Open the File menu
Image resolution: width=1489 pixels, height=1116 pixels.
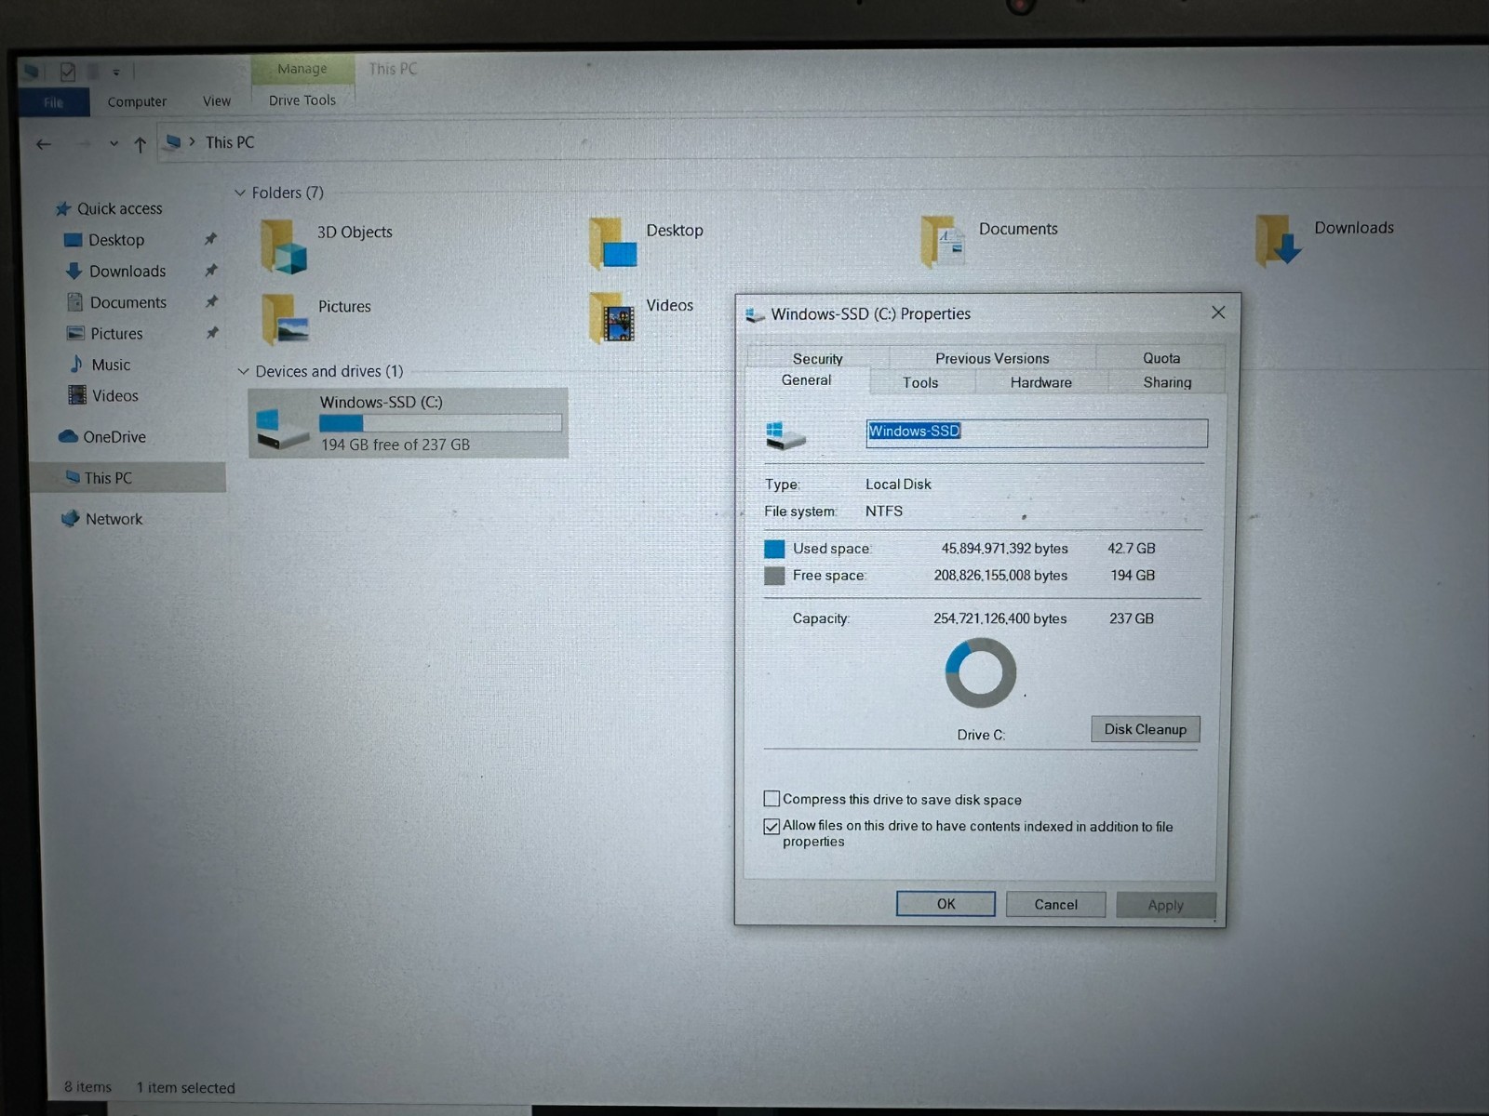pos(54,102)
